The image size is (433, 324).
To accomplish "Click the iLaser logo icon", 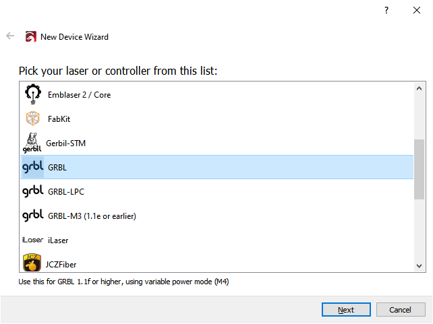I will pyautogui.click(x=32, y=240).
